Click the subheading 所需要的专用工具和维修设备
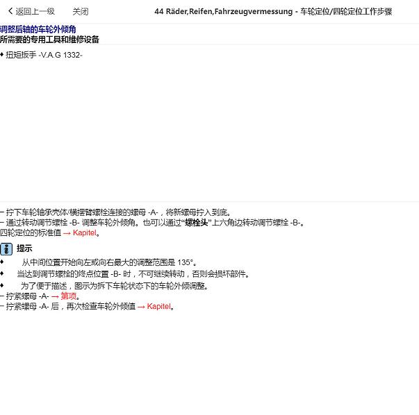 (49, 40)
